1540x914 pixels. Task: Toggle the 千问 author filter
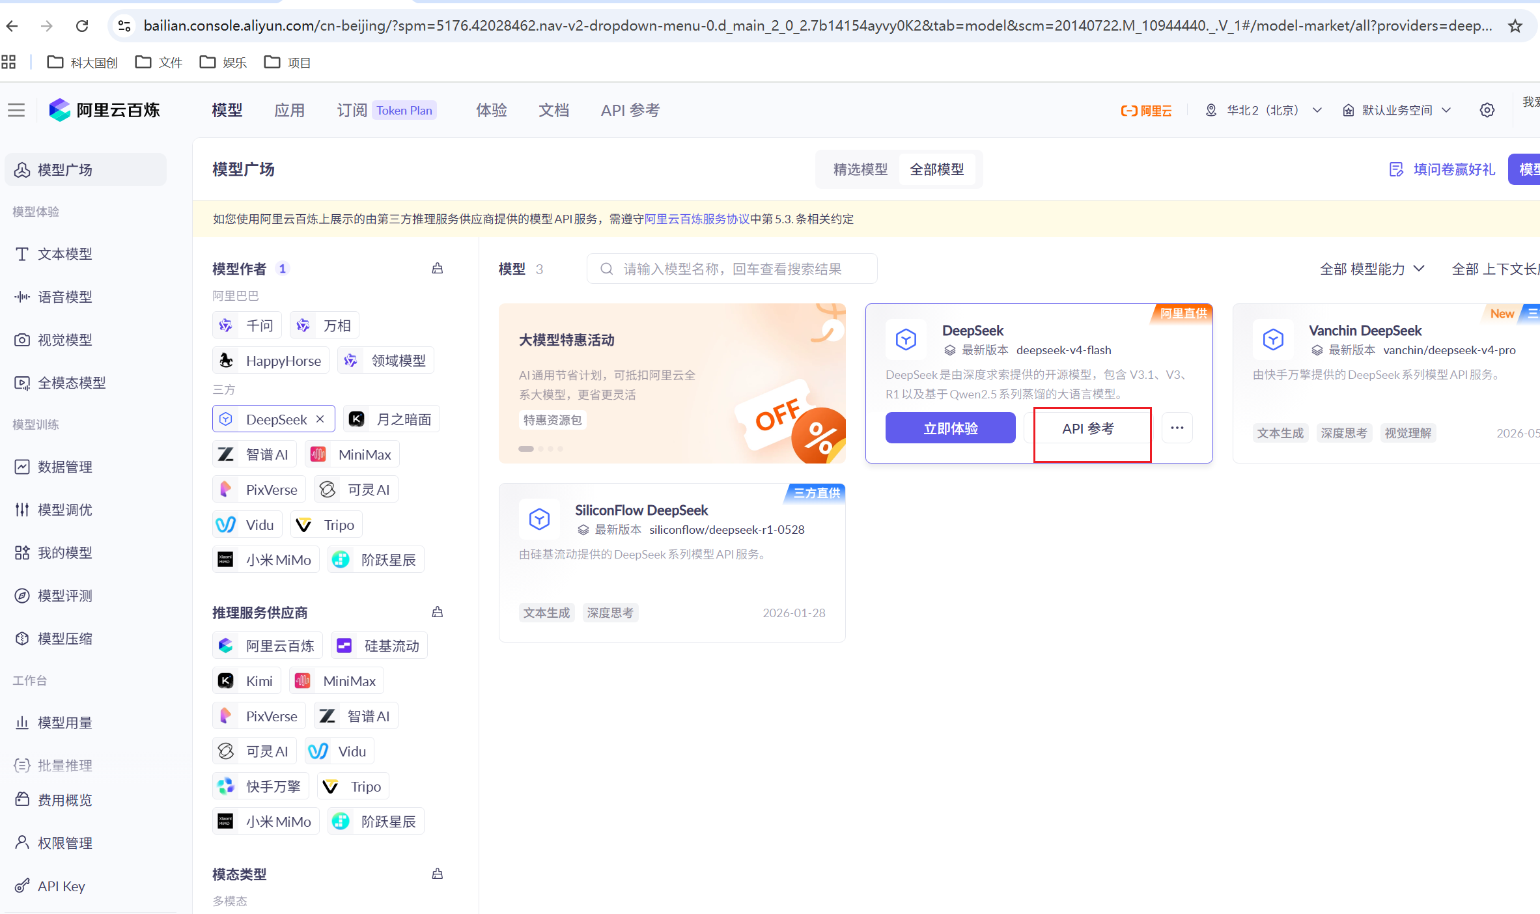(247, 325)
